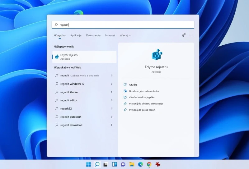Open File Explorer from the taskbar
249x169 pixels.
point(132,164)
